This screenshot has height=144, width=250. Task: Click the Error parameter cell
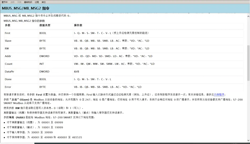[x=8, y=87]
